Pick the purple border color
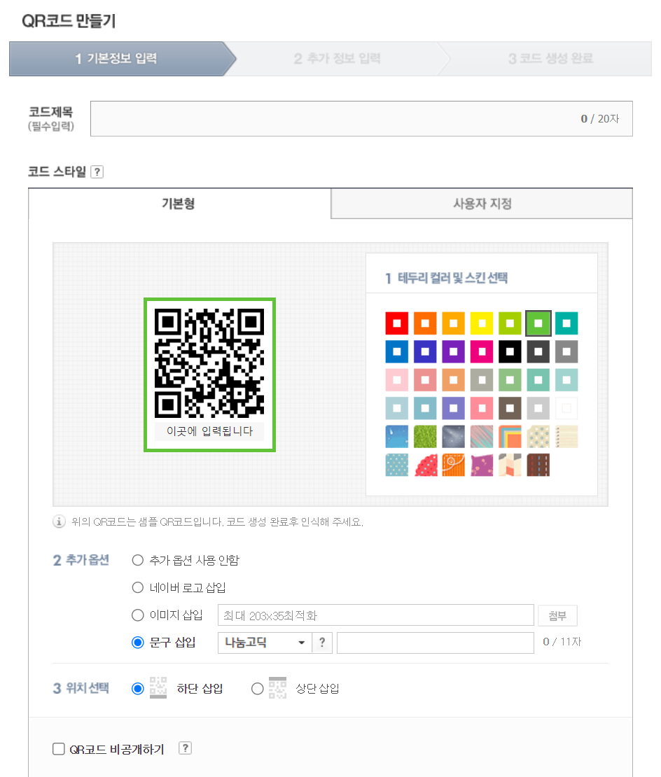Viewport: 661px width, 777px height. (x=453, y=352)
